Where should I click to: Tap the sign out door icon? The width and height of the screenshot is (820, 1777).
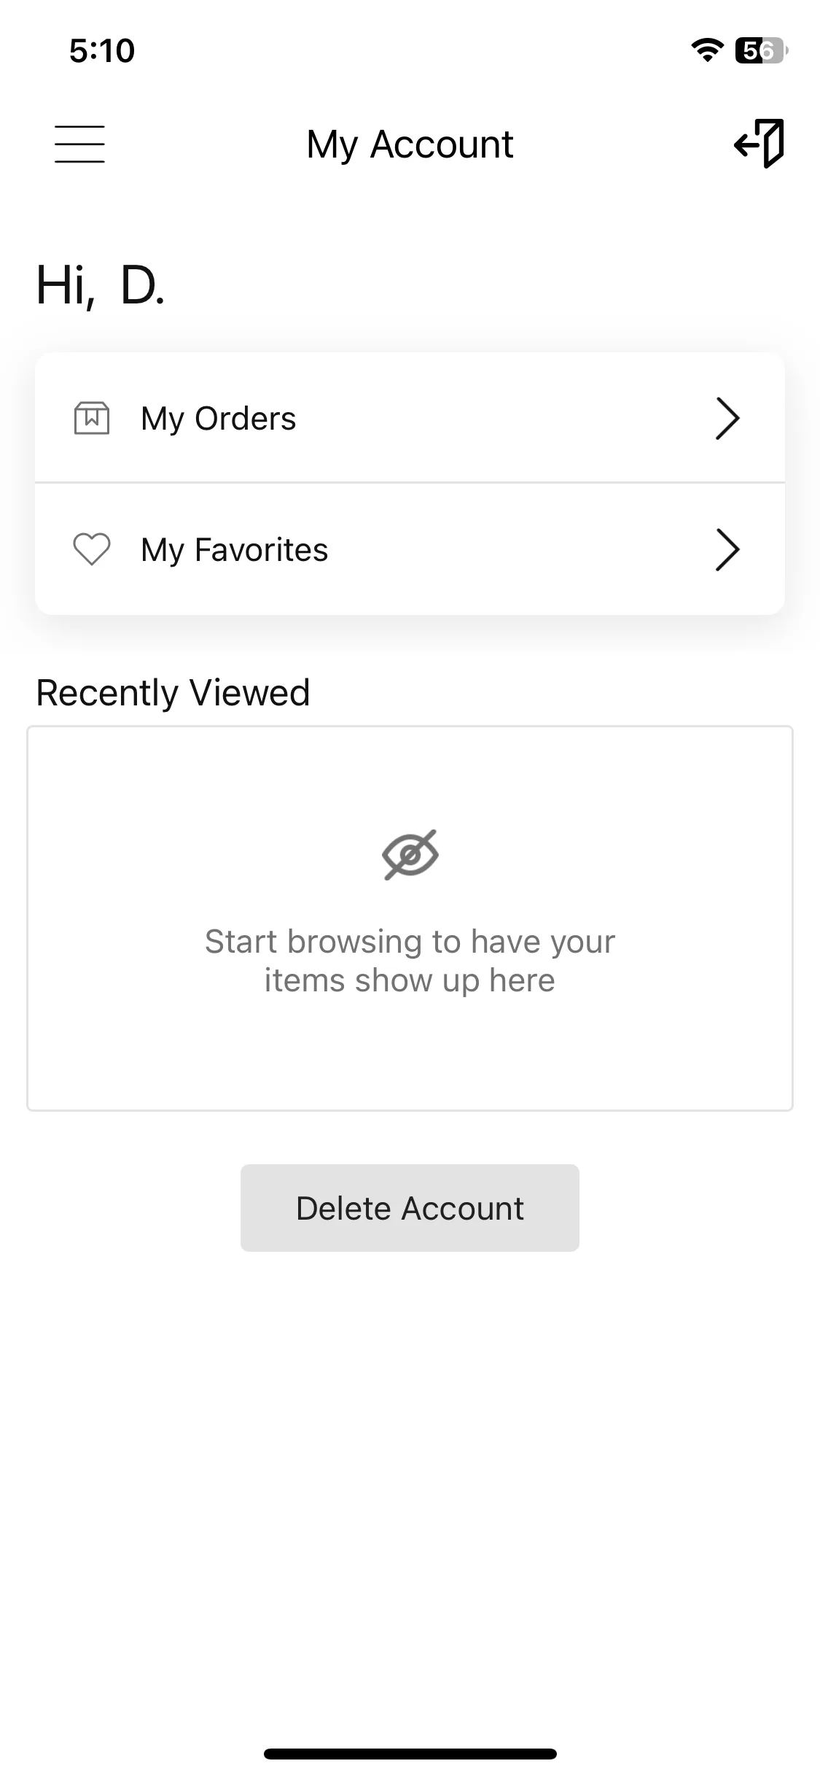click(759, 144)
